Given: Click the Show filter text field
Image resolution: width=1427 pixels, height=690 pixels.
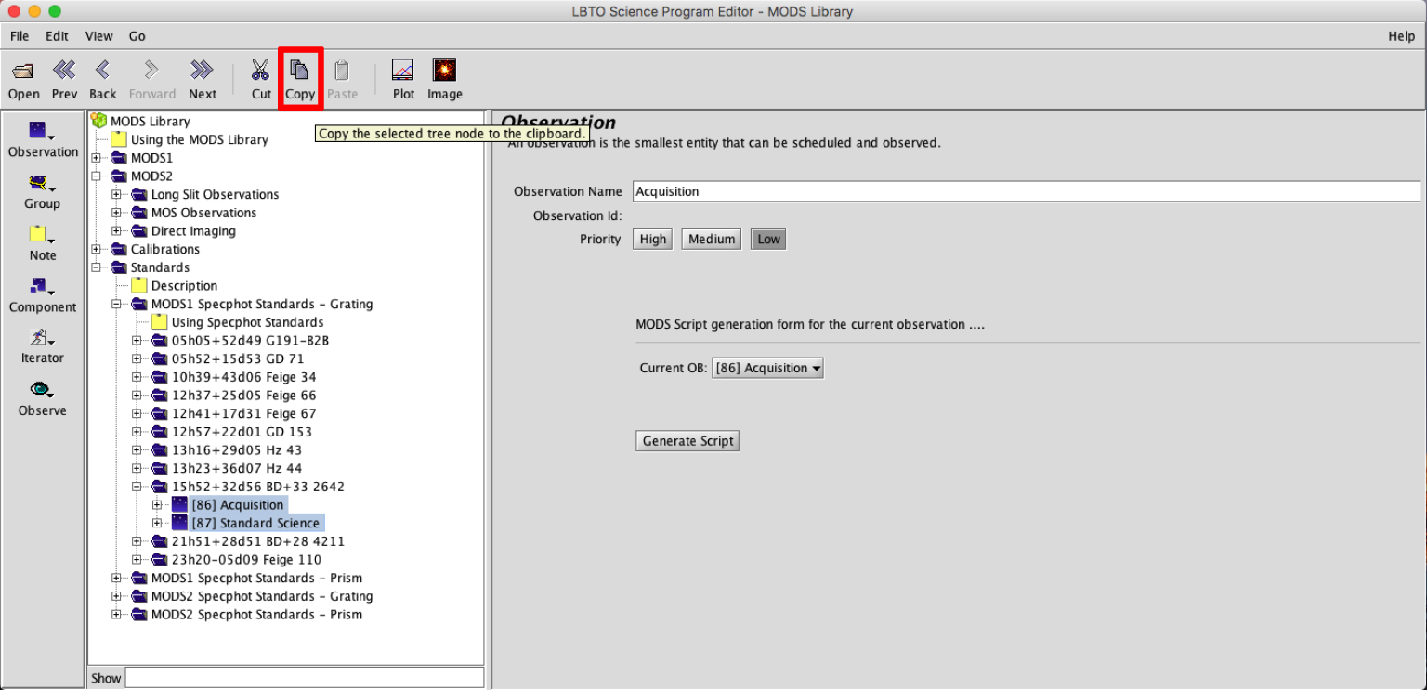Looking at the screenshot, I should point(304,678).
